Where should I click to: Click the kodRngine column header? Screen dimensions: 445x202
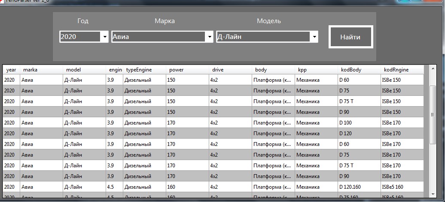(402, 70)
